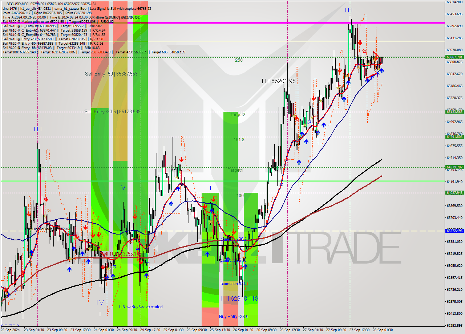
Task: Click the 65647.670 price axis label
Action: [454, 74]
